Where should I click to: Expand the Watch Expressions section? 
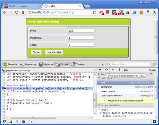tap(99, 74)
